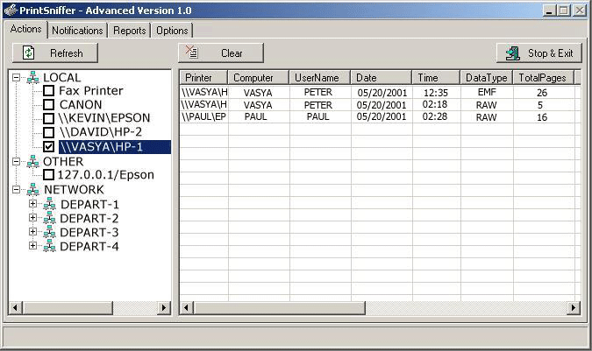The width and height of the screenshot is (592, 351).
Task: Select the Fax Printer tree label
Action: tap(91, 91)
